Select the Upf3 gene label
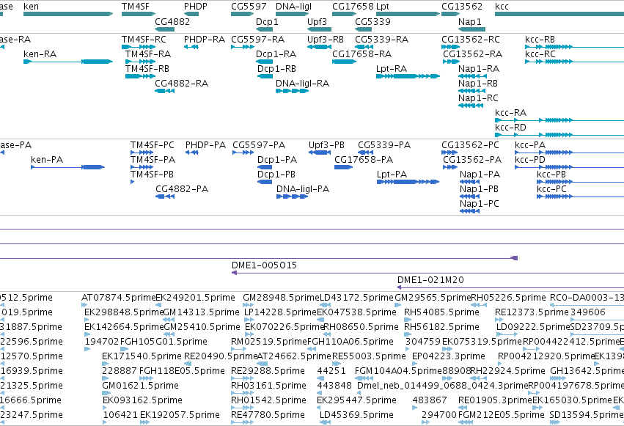 (317, 21)
